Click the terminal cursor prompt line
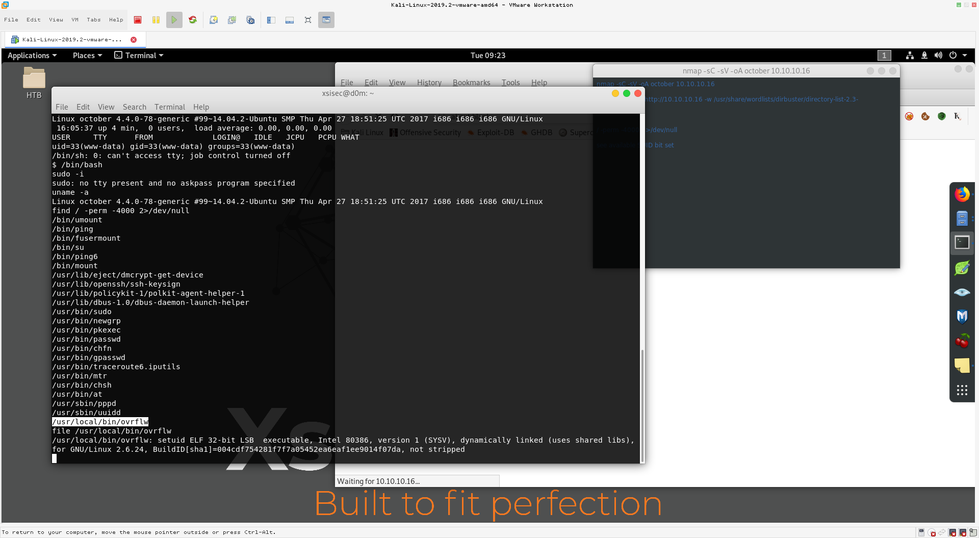Screen dimensions: 979x538 (x=55, y=458)
